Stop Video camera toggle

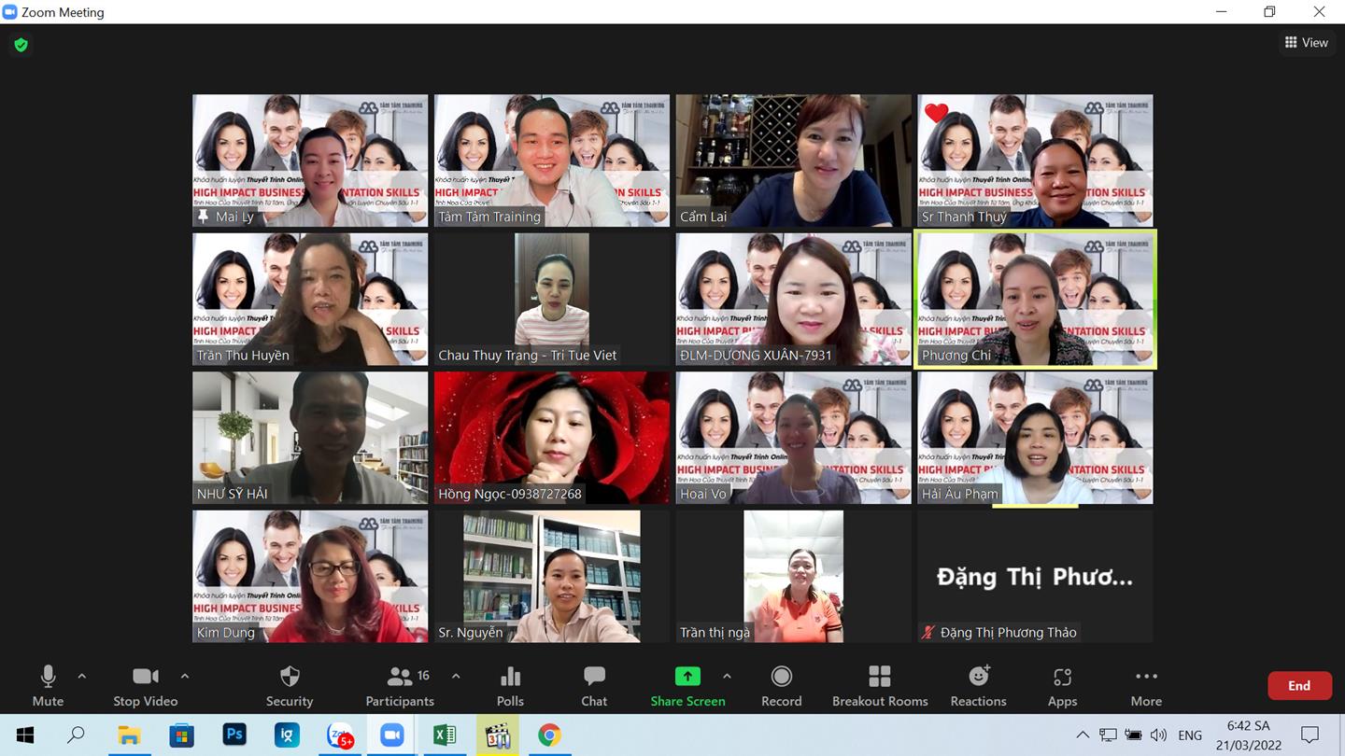[x=145, y=686]
